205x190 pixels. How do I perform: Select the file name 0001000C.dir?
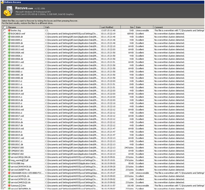point(17,75)
